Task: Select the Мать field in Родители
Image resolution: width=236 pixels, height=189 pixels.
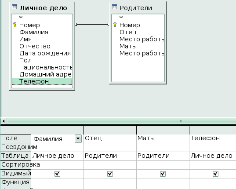Action: (x=127, y=46)
